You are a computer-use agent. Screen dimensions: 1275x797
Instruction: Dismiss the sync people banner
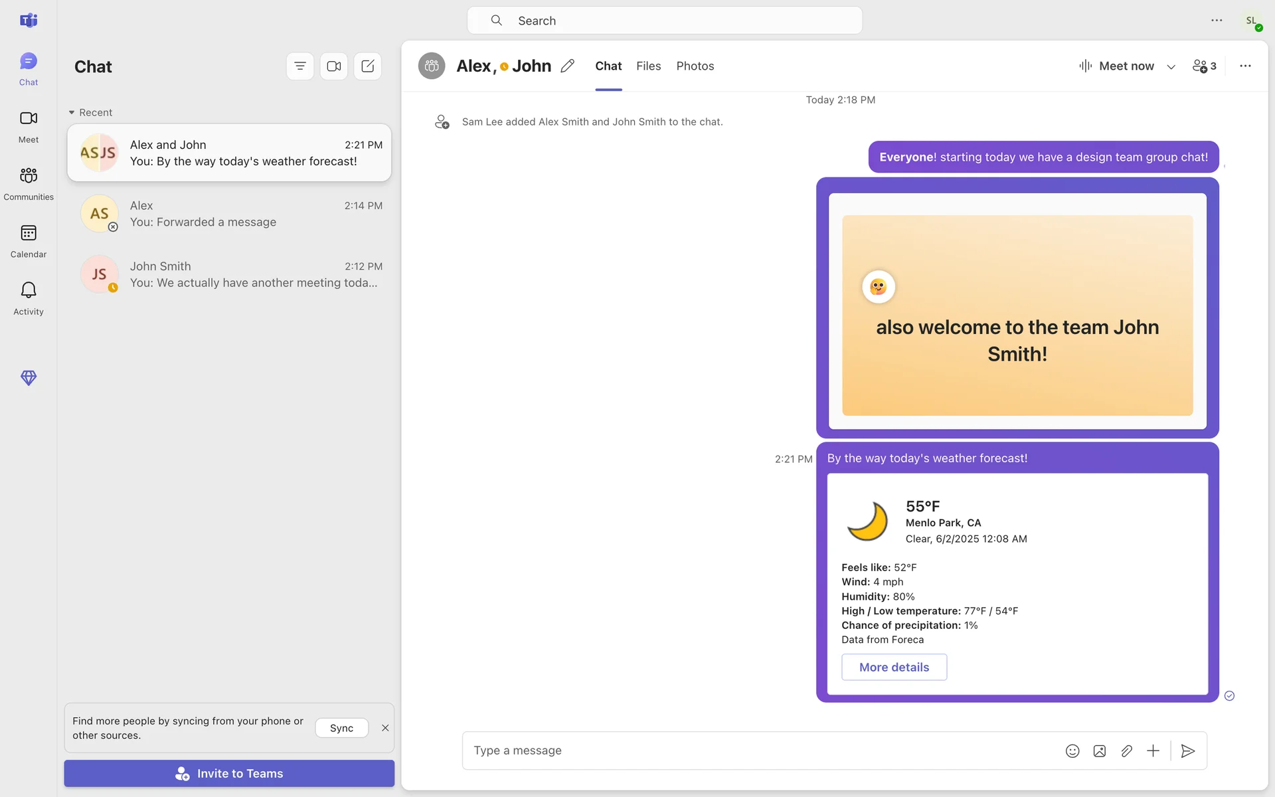(385, 728)
